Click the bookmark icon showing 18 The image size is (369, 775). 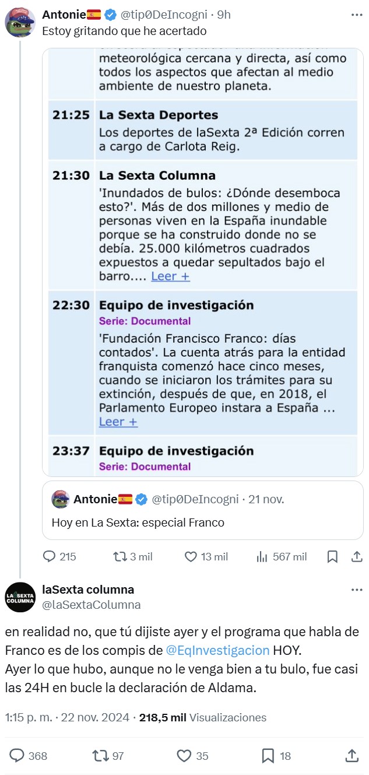coord(268,756)
